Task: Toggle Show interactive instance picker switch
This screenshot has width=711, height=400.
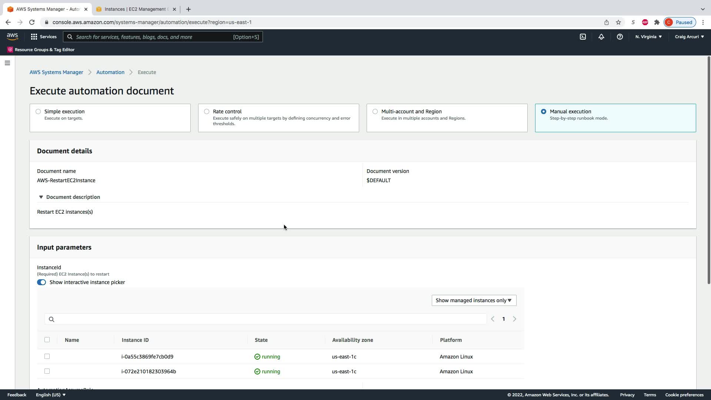Action: point(41,282)
